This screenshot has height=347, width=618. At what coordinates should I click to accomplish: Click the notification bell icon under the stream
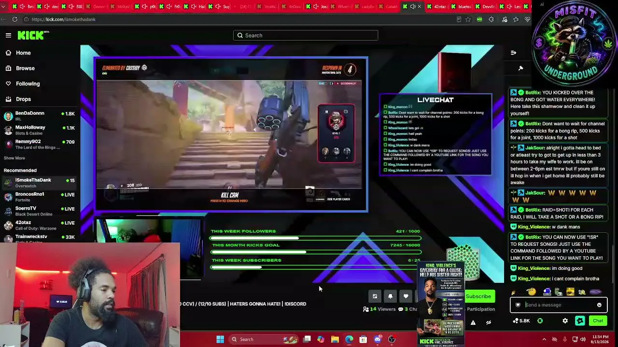(390, 296)
